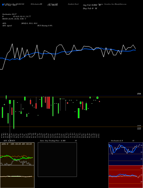Screen dimensions: 143x188
Task: Click the 'ADX: 0 +DY: 33.33 -DY: 33.33' header
Action: (x=16, y=144)
